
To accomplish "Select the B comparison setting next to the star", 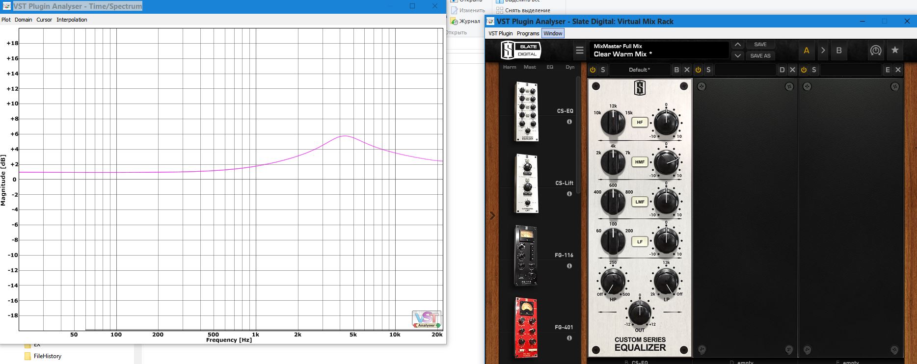I will click(x=839, y=50).
